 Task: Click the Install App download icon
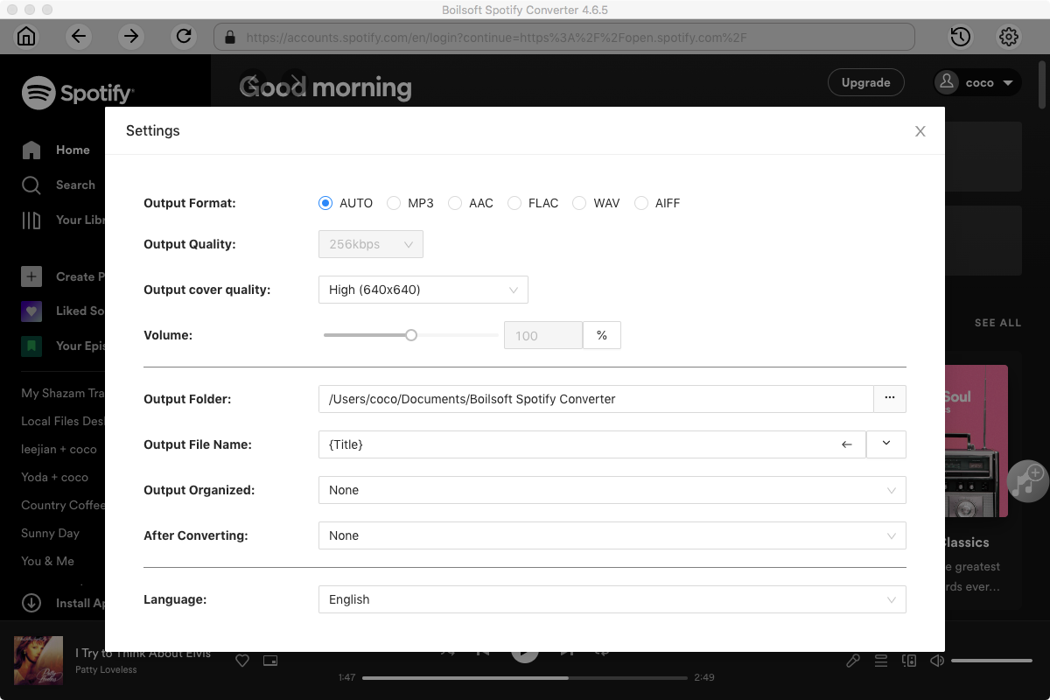31,603
